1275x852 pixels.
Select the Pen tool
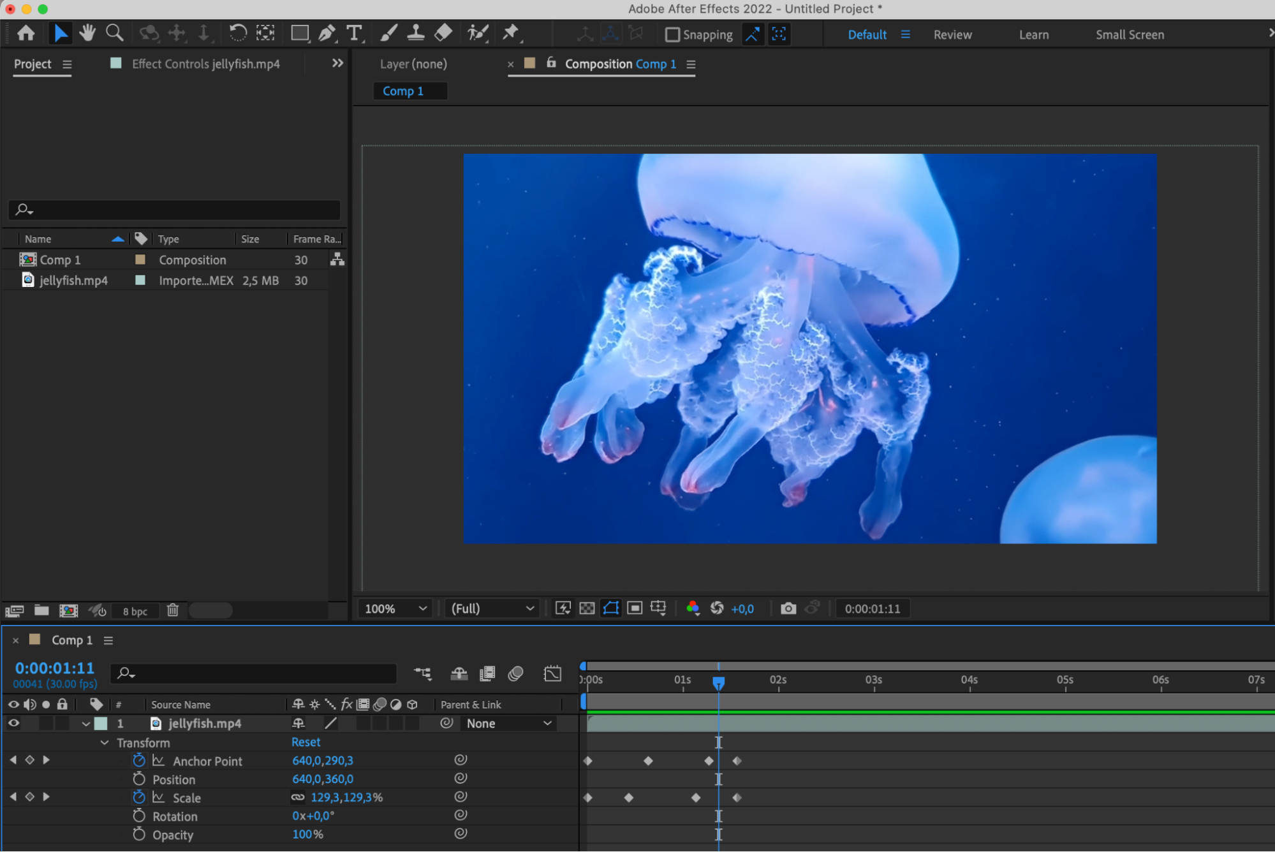(x=327, y=33)
